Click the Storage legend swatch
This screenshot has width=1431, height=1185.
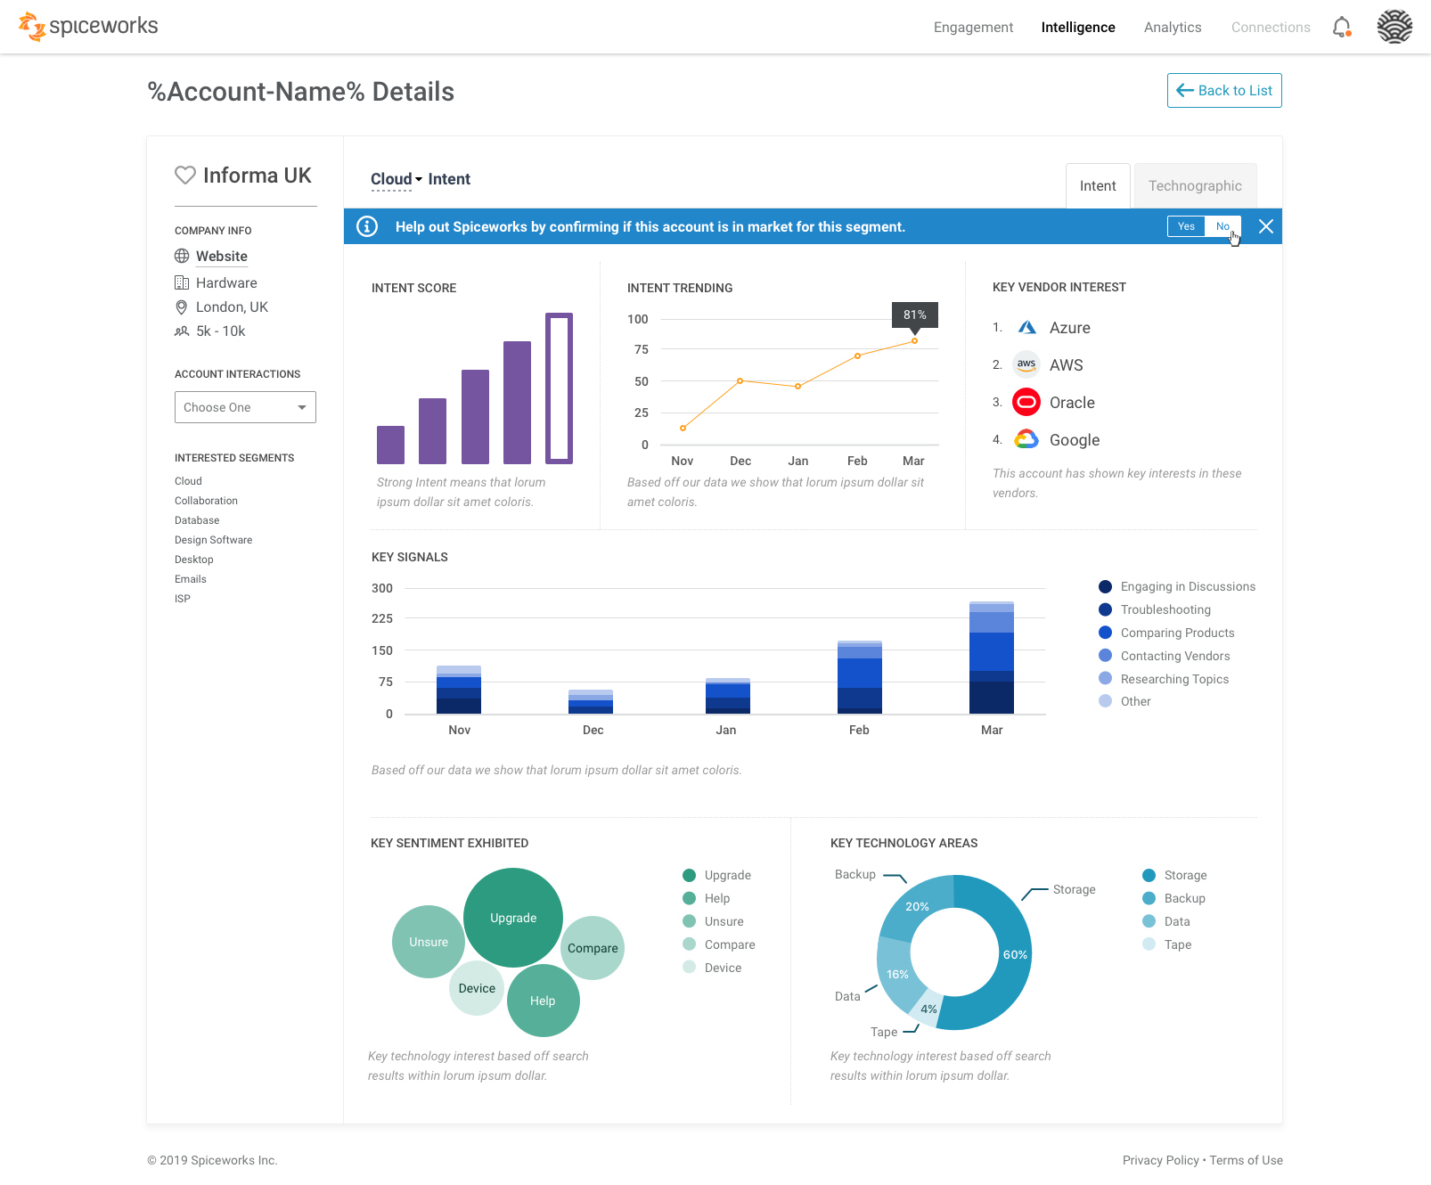1149,875
